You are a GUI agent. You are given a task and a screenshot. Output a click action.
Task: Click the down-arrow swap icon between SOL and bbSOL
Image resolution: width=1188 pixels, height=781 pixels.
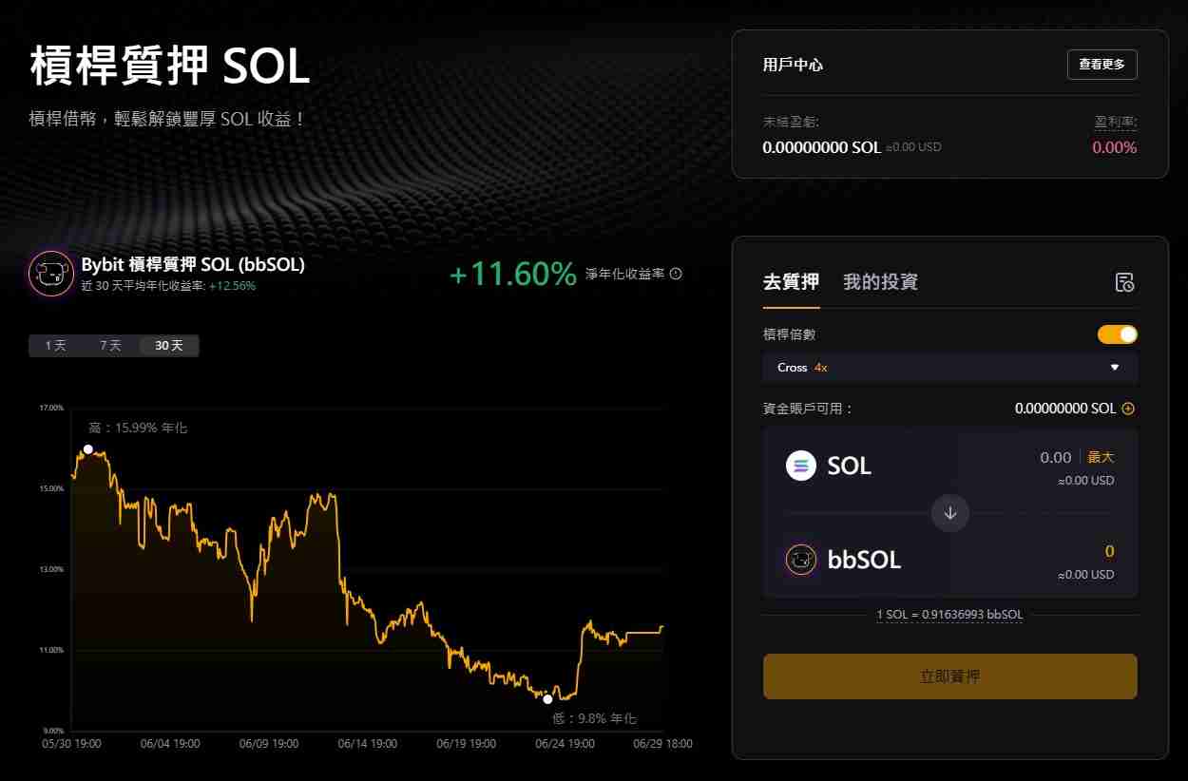(949, 513)
